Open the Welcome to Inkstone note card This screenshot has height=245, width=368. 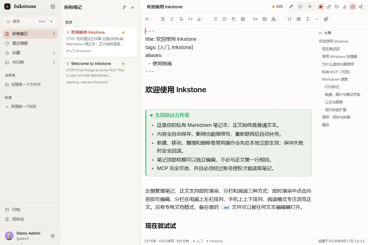tap(100, 73)
